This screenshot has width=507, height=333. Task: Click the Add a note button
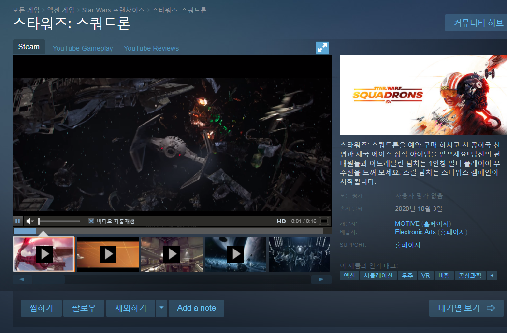click(x=196, y=308)
